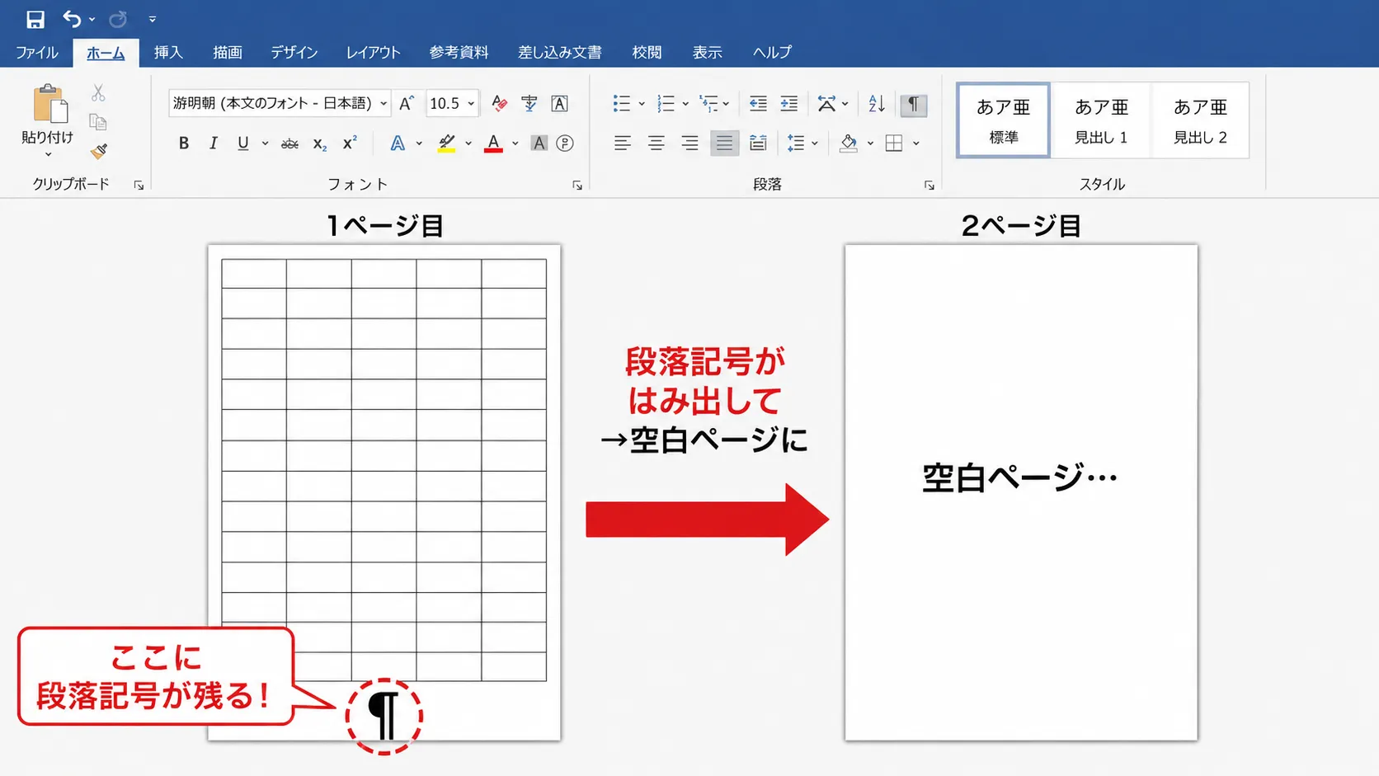Click the Save icon in title bar
Image resolution: width=1379 pixels, height=776 pixels.
35,19
